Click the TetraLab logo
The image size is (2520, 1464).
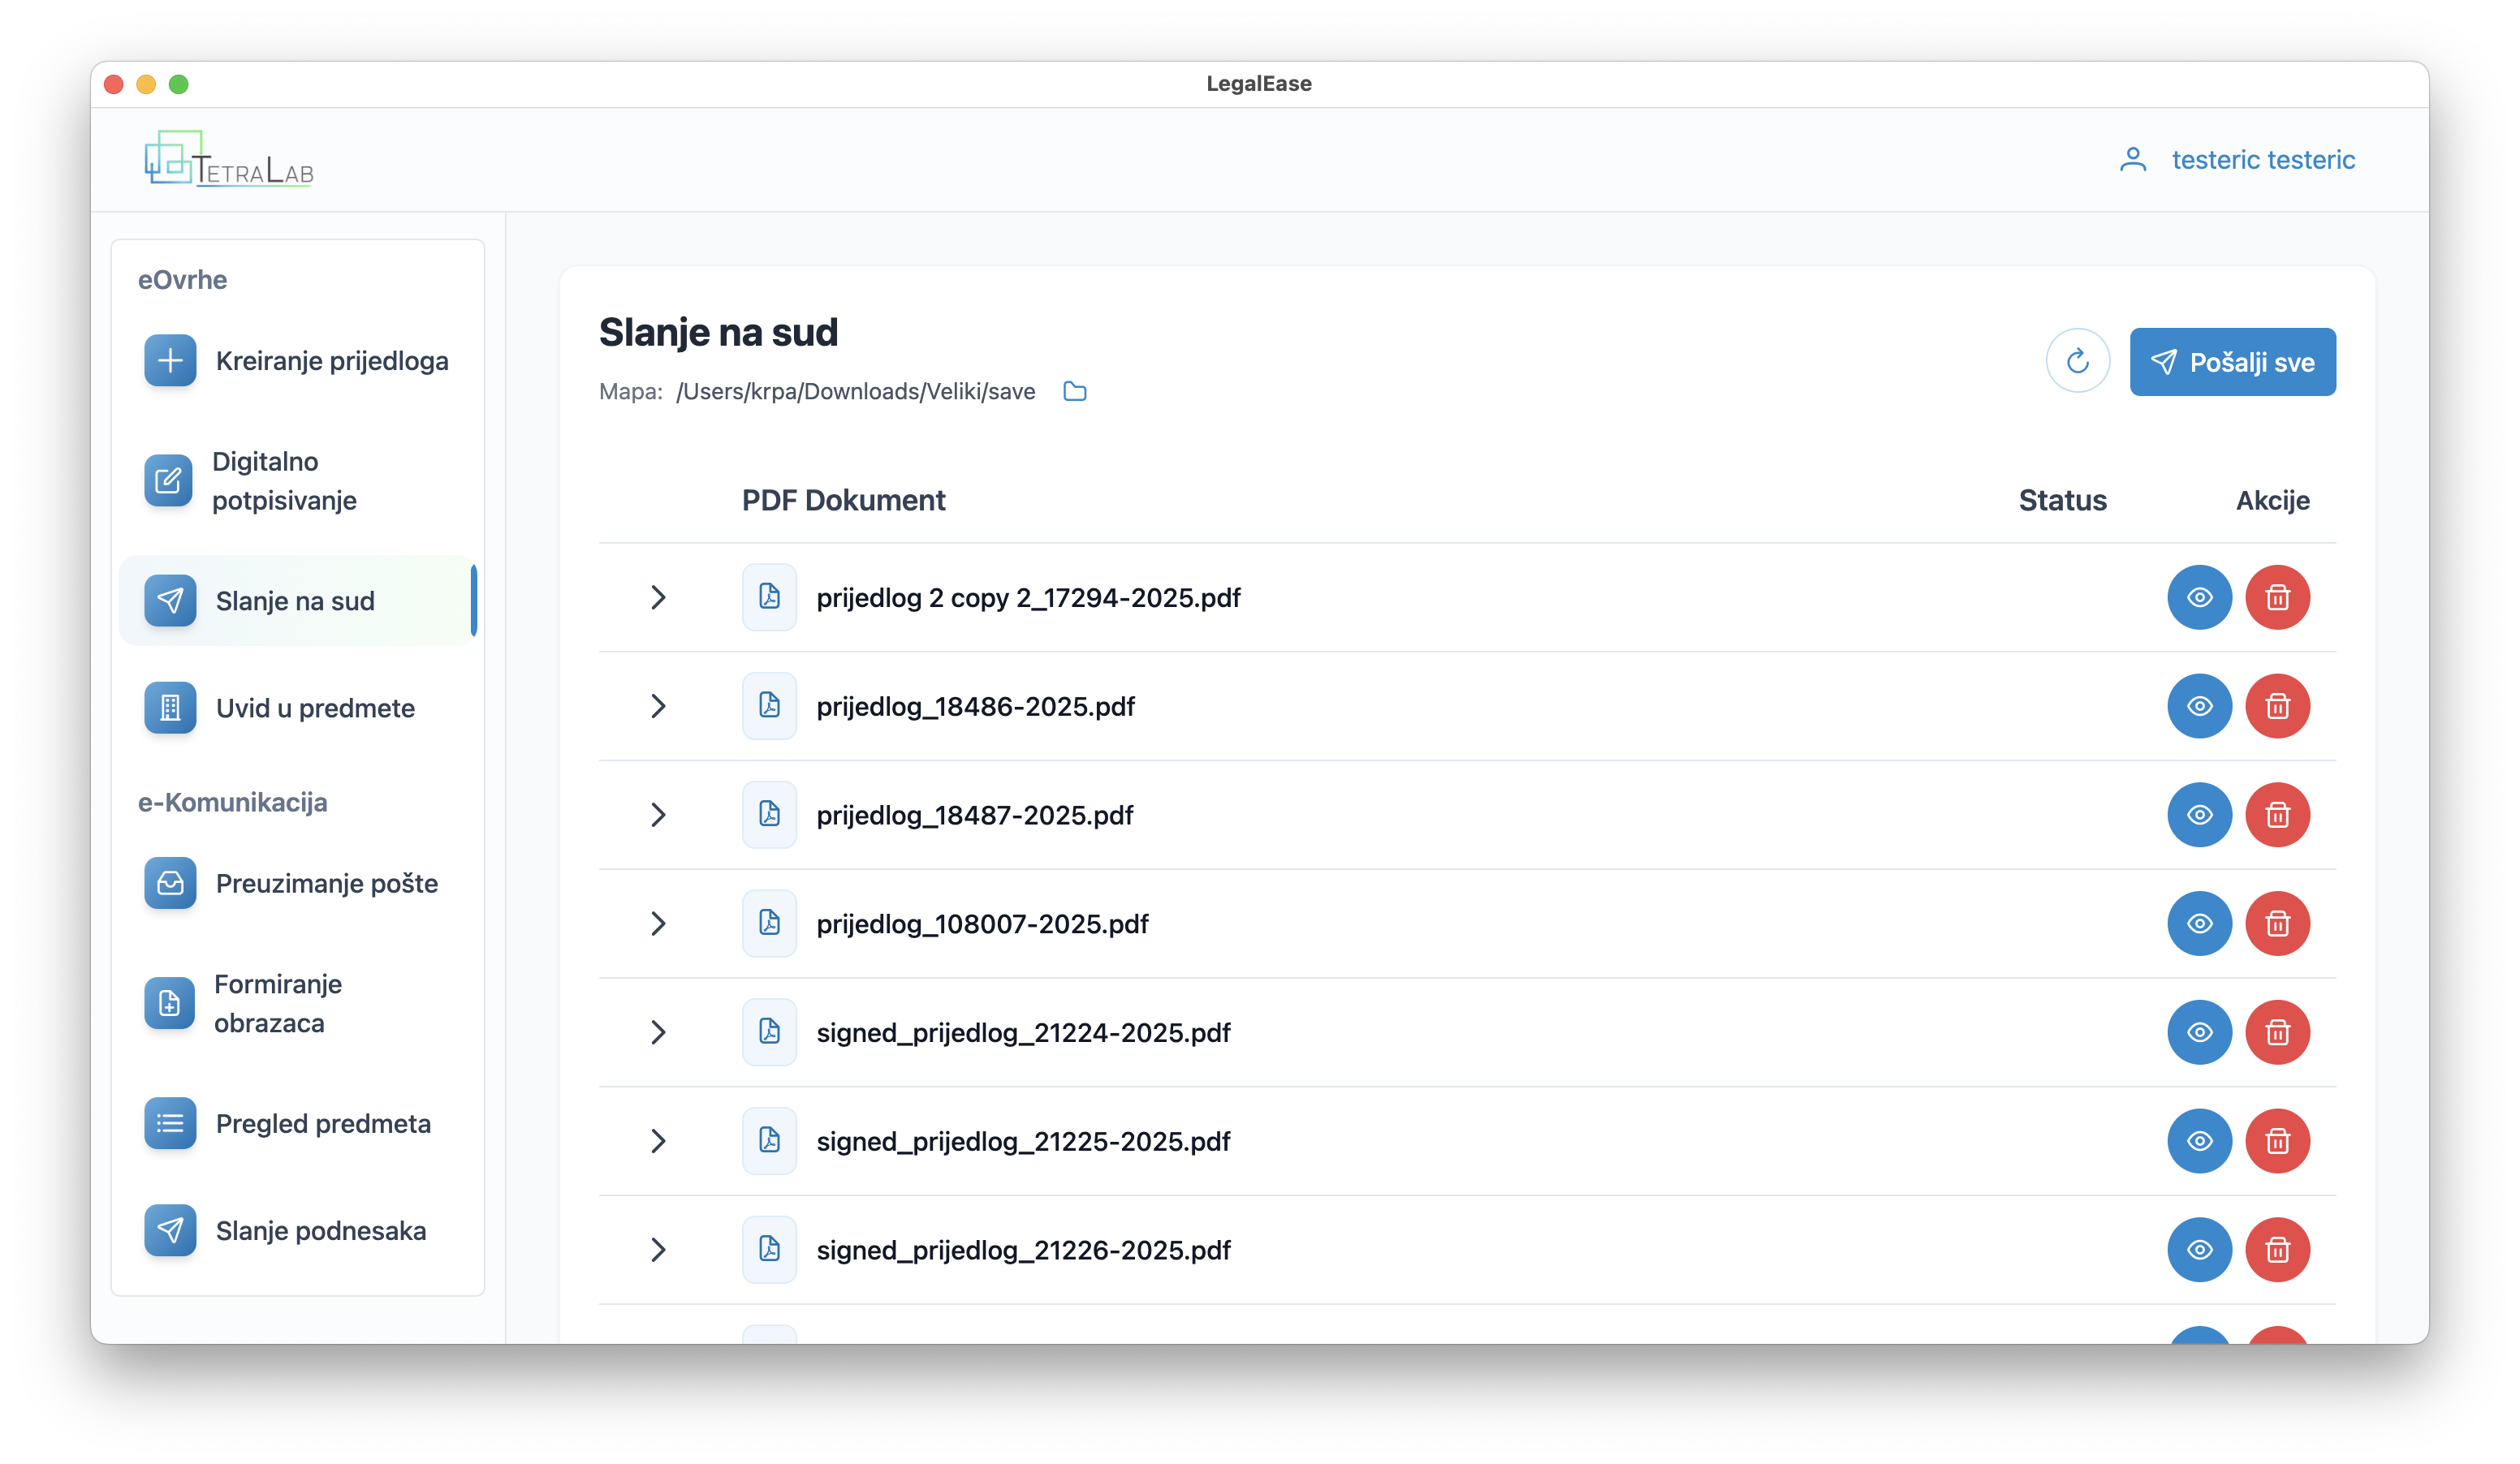(x=229, y=160)
